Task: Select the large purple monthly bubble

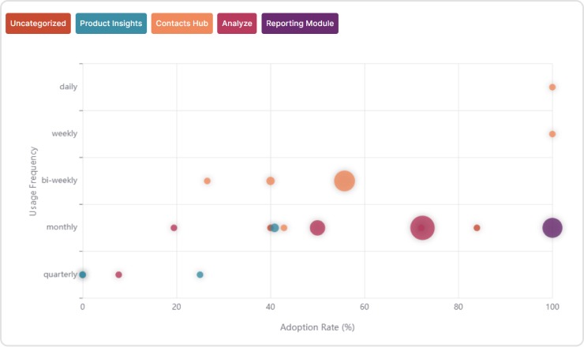Action: pos(552,228)
